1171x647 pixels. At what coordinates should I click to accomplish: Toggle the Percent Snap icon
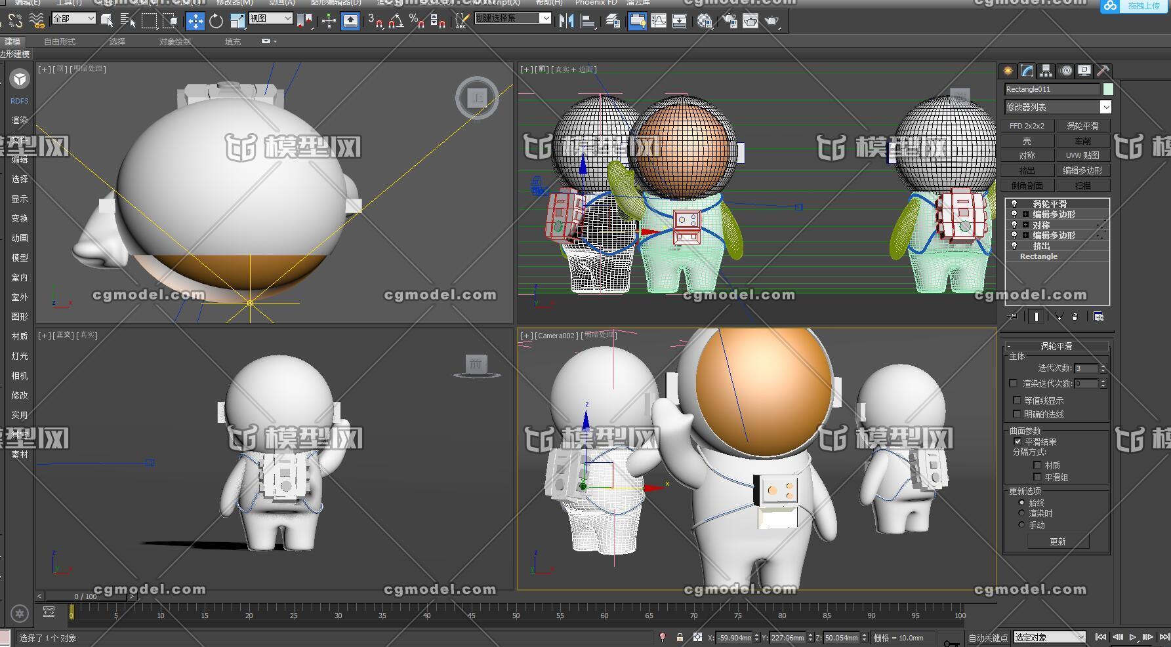coord(417,21)
